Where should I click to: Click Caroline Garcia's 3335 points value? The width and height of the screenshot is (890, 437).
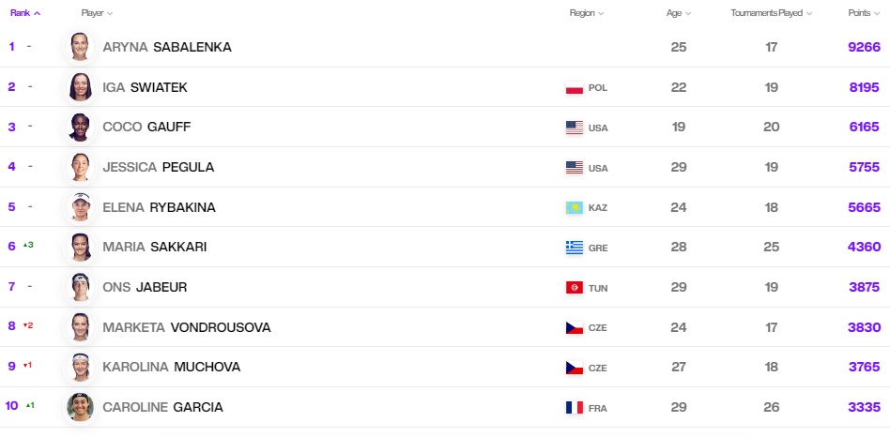[x=864, y=408]
